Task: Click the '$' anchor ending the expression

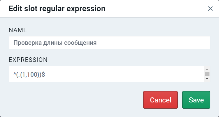Action: coord(43,75)
